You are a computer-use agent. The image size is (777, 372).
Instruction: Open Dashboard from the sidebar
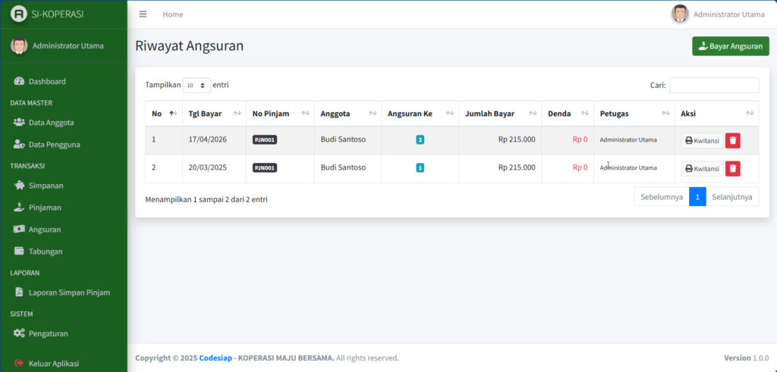pos(47,81)
